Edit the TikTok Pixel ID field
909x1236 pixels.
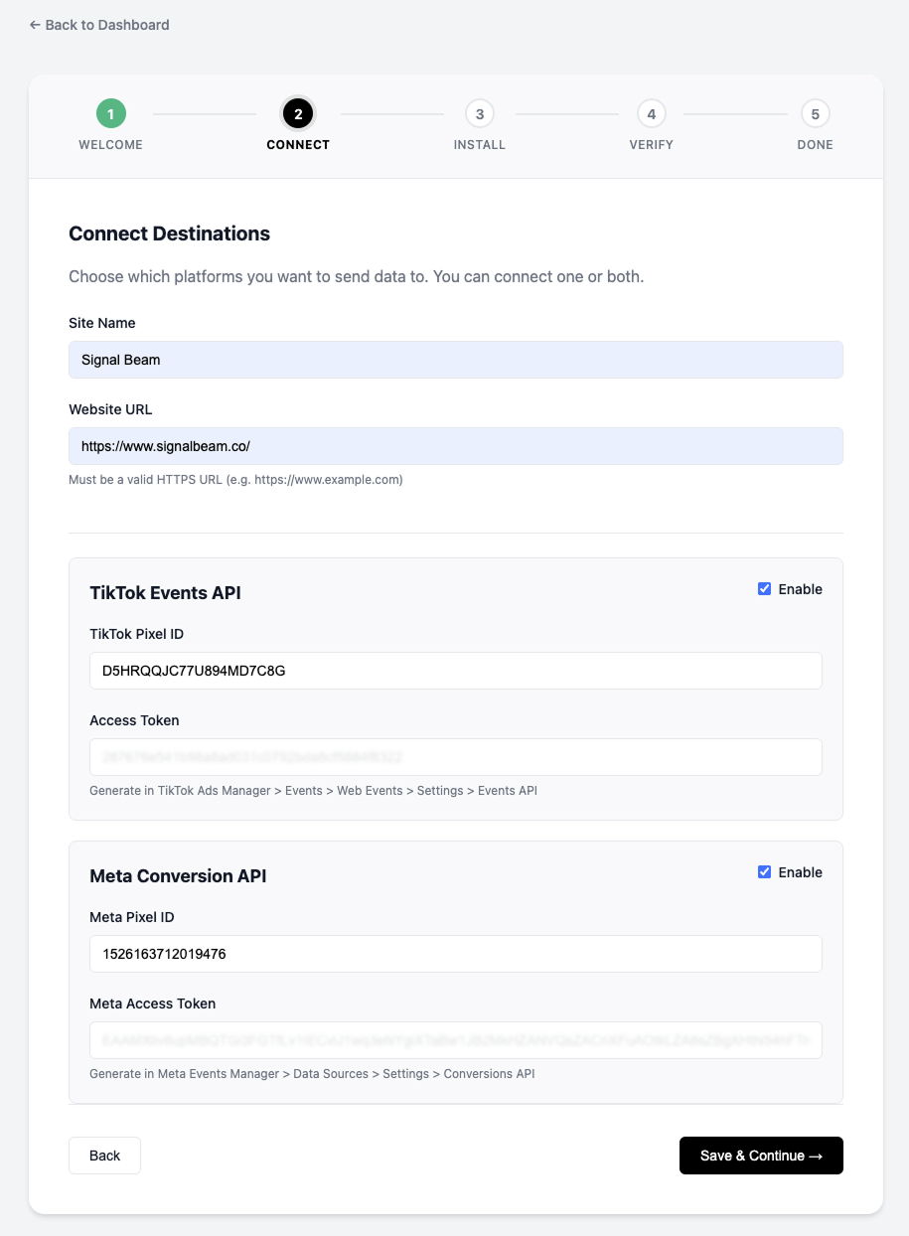[456, 671]
